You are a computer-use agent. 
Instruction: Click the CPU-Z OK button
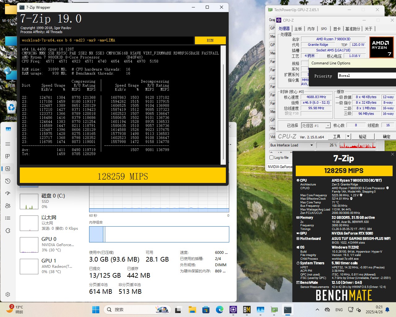[386, 137]
